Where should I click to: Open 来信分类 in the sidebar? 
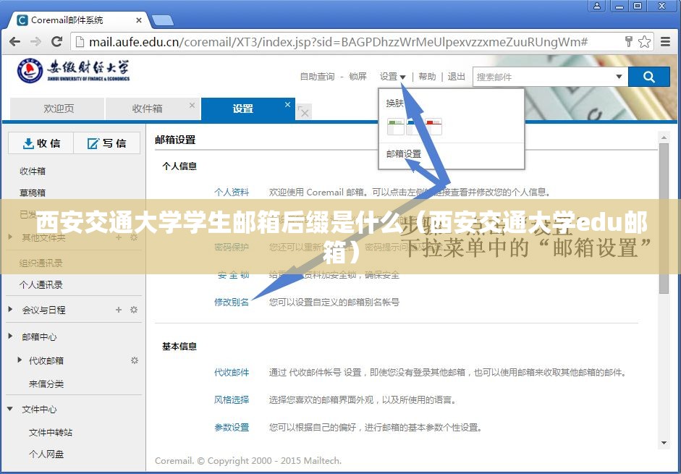point(46,384)
